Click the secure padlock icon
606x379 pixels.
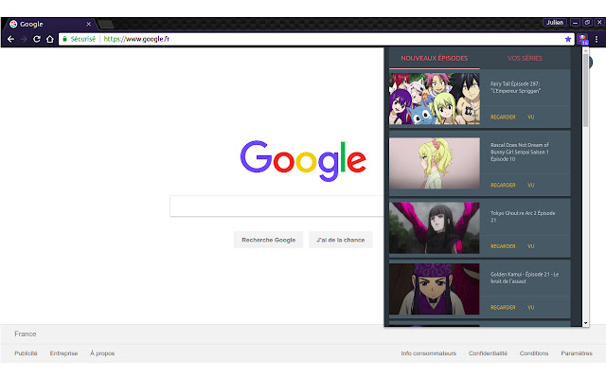(x=65, y=39)
